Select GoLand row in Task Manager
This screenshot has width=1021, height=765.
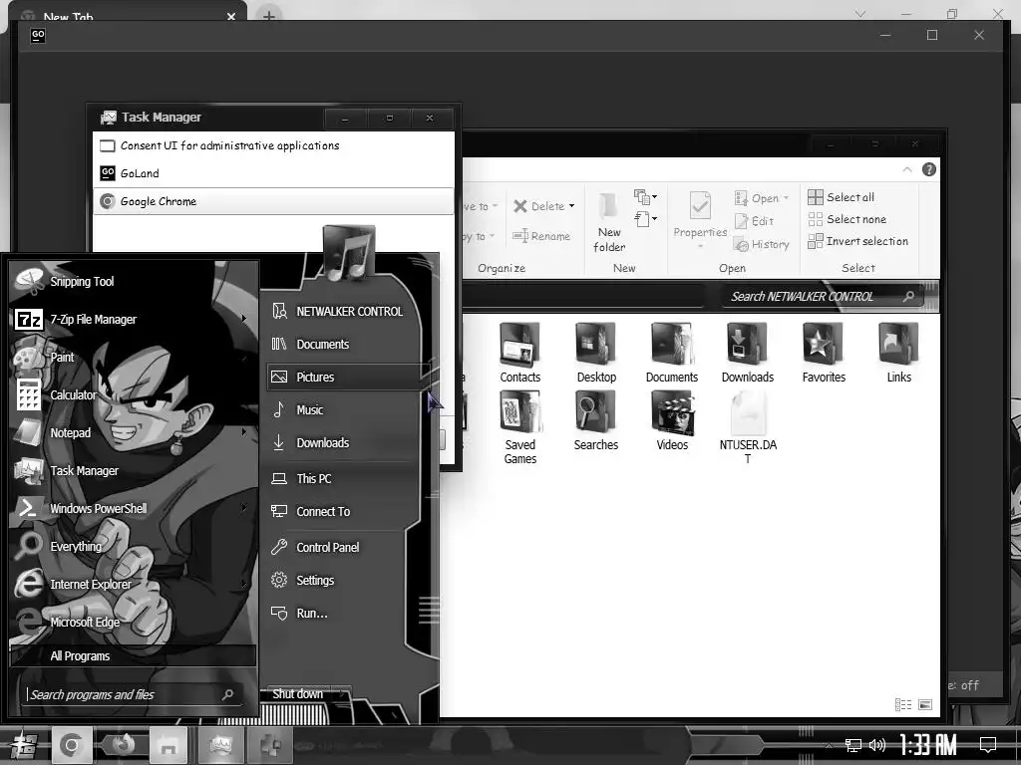tap(273, 173)
